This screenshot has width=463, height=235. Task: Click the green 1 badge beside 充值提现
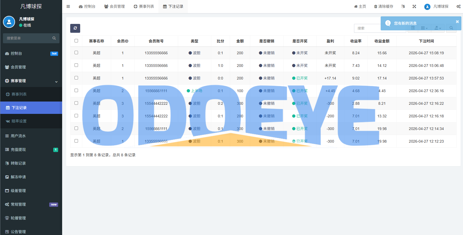point(56,150)
